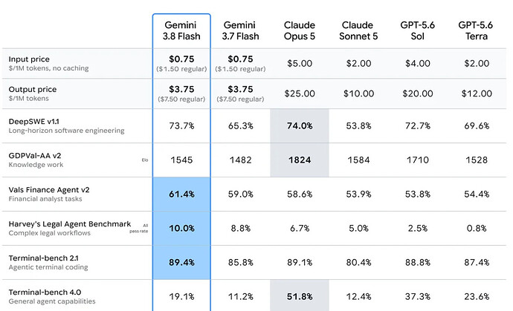Select the 51.8% Claude Opus 5 cell

coord(300,295)
